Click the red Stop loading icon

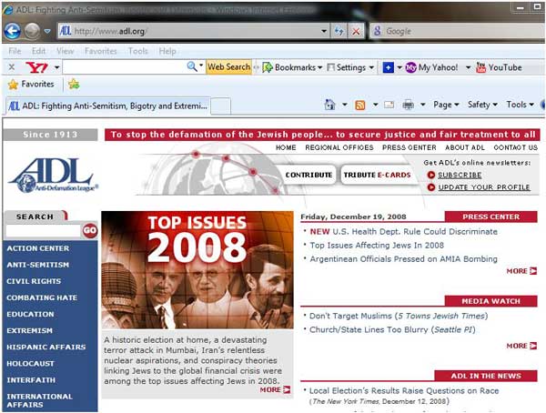click(x=356, y=31)
